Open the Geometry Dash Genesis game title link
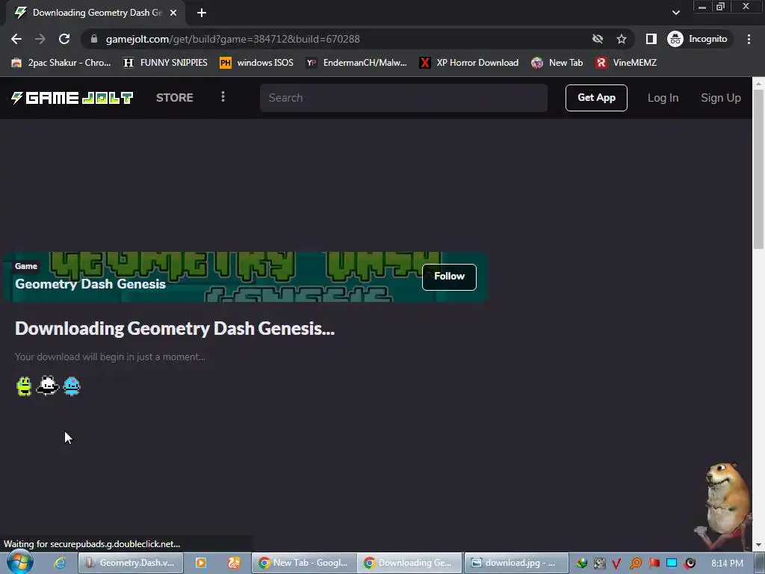Viewport: 765px width, 574px height. 90,284
